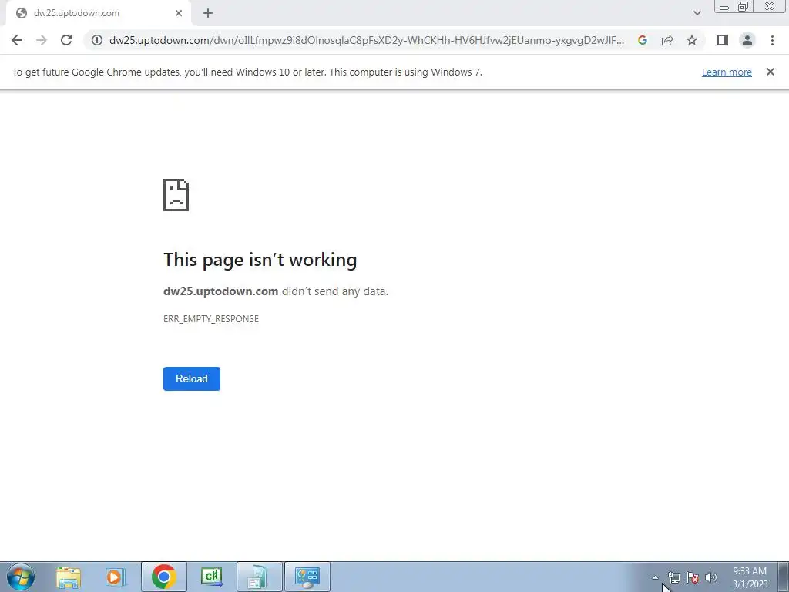Image resolution: width=789 pixels, height=592 pixels.
Task: Launch Windows Media Player from taskbar
Action: tap(115, 577)
